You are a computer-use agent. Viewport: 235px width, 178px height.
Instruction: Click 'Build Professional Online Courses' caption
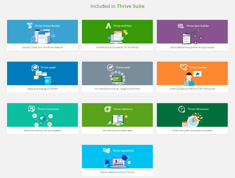coord(117,172)
